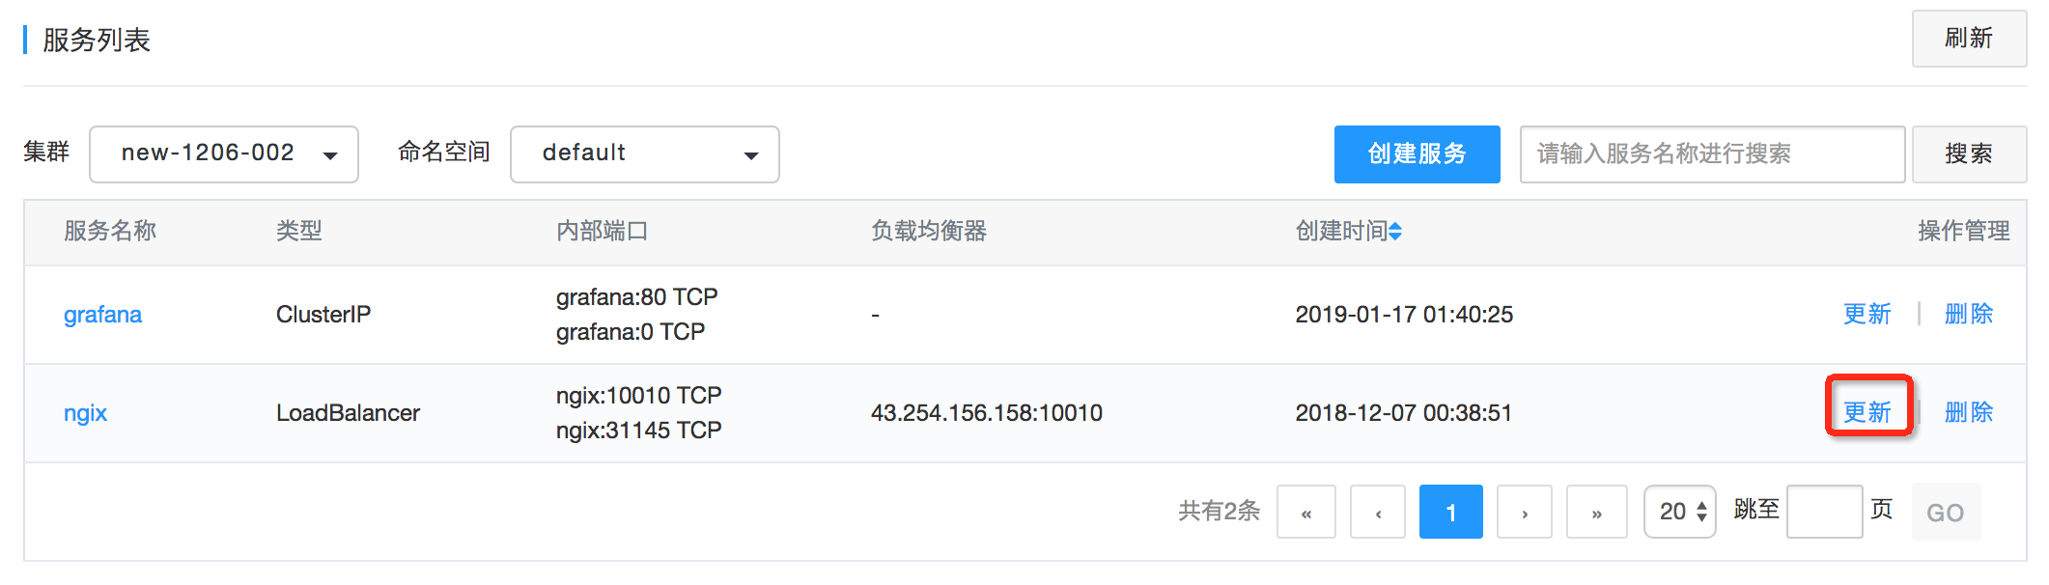
Task: Click the service name search input field
Action: [x=1711, y=154]
